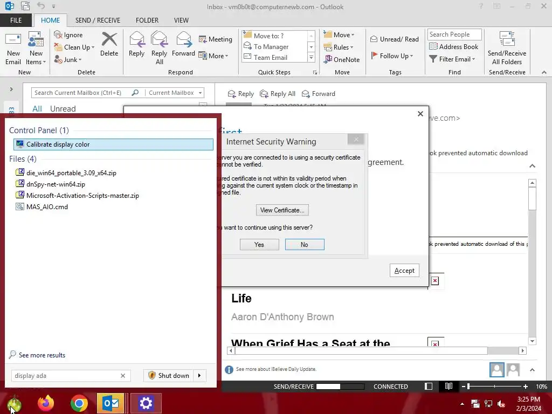552x414 pixels.
Task: Clear the start menu search text
Action: click(123, 376)
